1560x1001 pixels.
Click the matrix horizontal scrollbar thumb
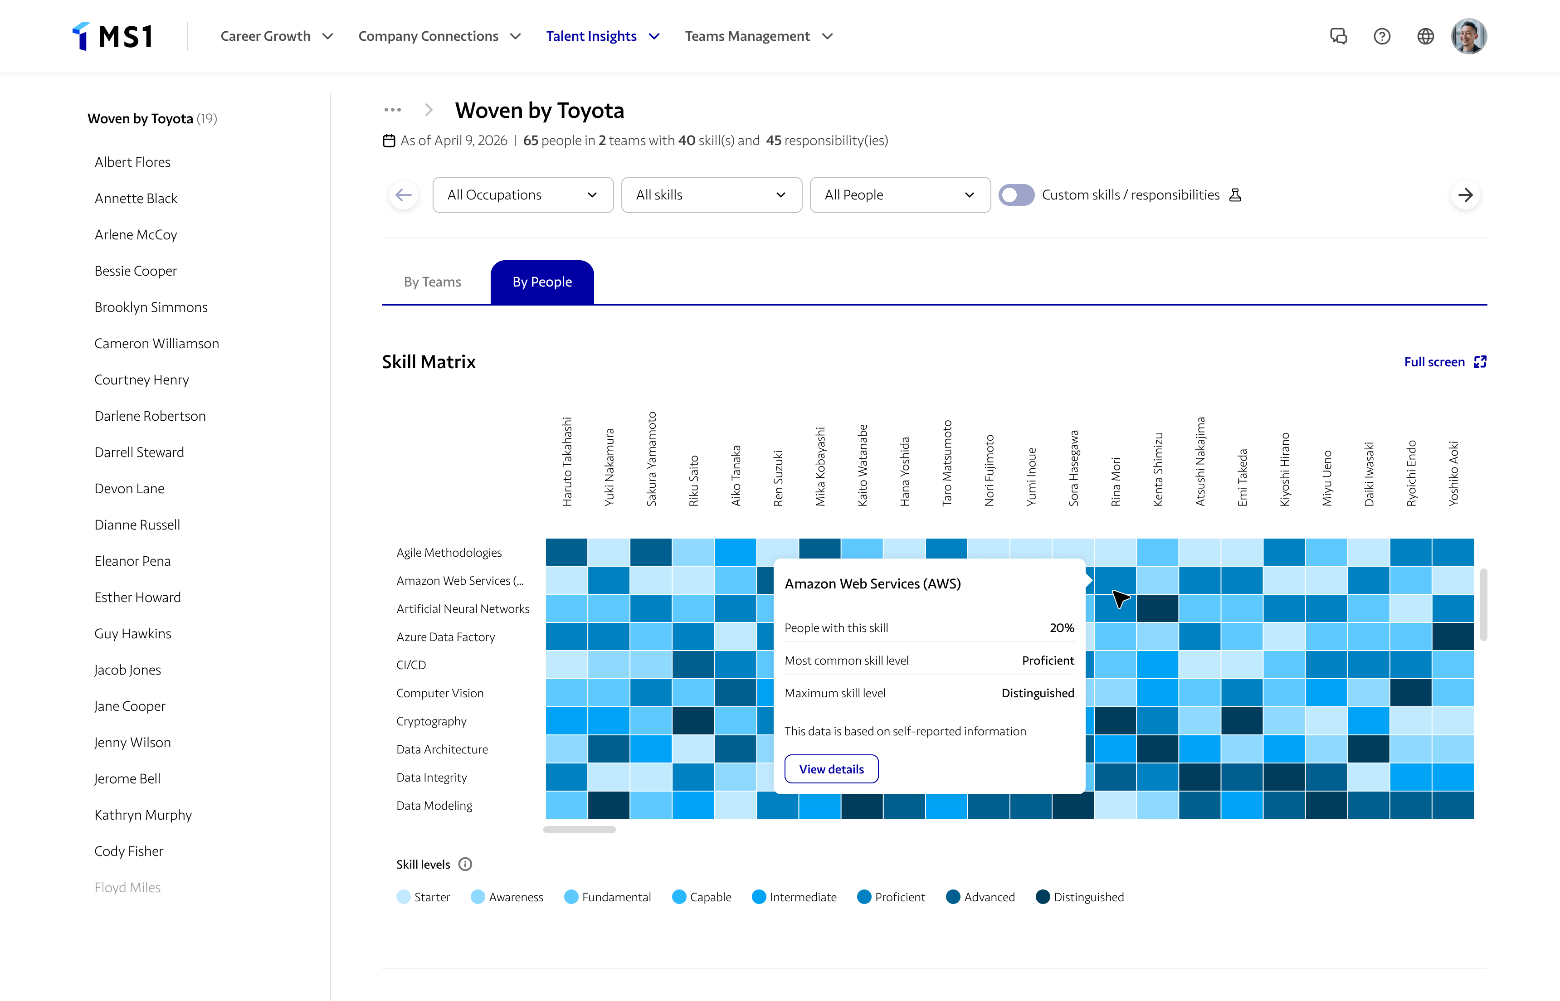click(580, 829)
